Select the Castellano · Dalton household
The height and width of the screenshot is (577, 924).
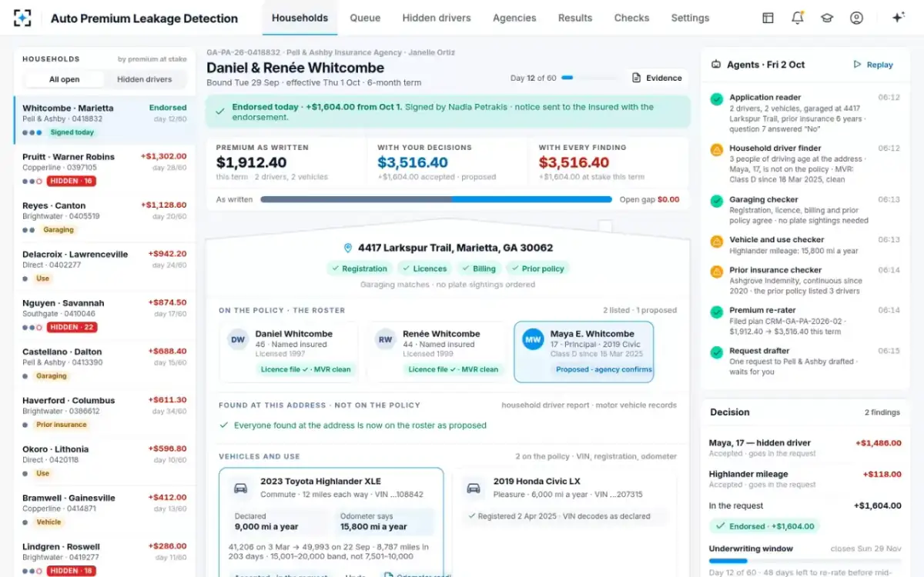(x=105, y=364)
